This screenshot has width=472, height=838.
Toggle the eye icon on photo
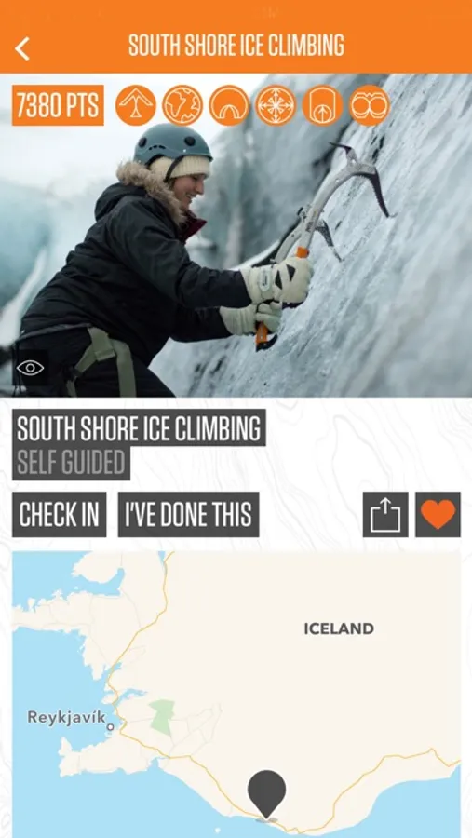tap(31, 368)
